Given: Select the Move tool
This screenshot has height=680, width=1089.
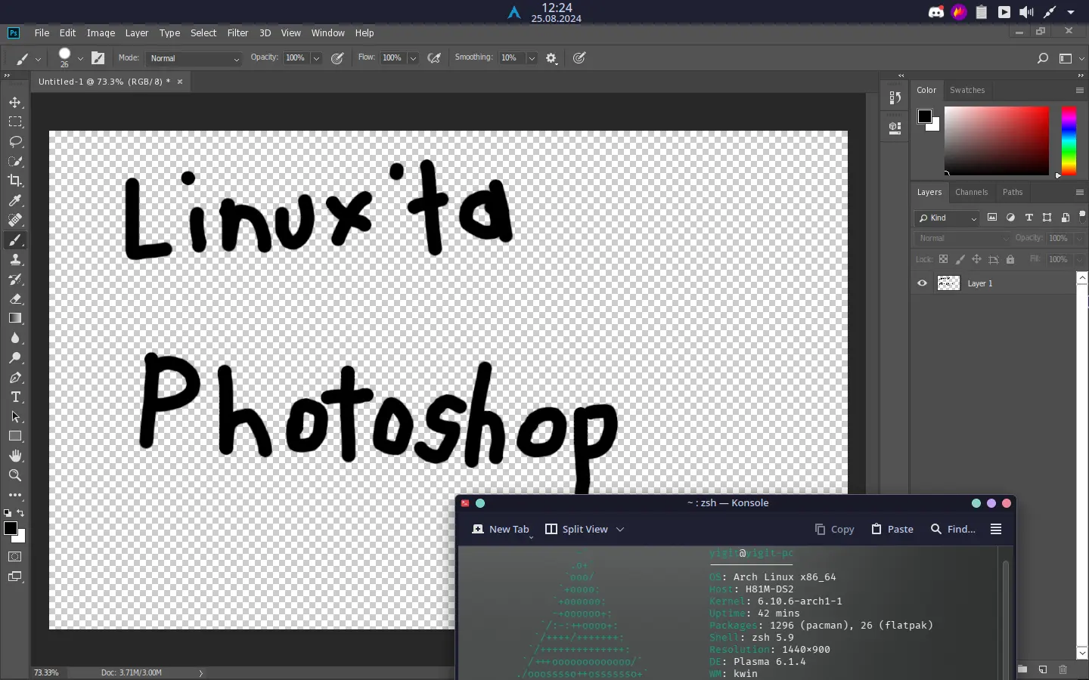Looking at the screenshot, I should click(x=15, y=102).
